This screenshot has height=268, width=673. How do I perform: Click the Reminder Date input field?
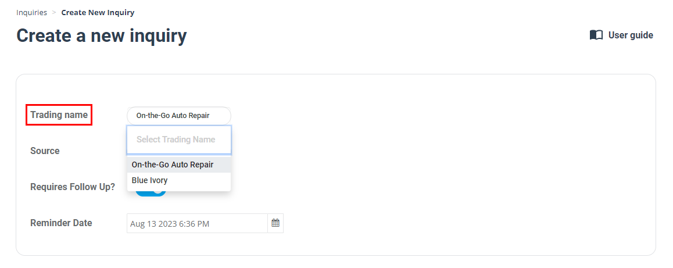pyautogui.click(x=197, y=223)
